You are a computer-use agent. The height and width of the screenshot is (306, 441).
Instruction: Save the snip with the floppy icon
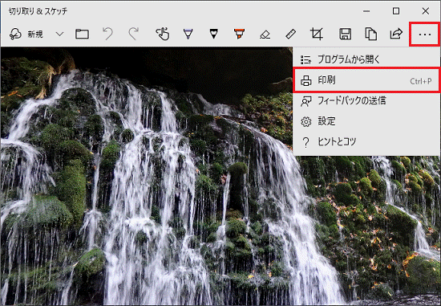345,35
